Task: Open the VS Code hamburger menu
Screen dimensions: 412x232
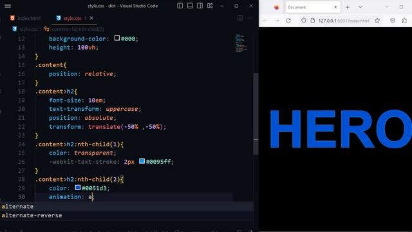Action: pyautogui.click(x=8, y=6)
